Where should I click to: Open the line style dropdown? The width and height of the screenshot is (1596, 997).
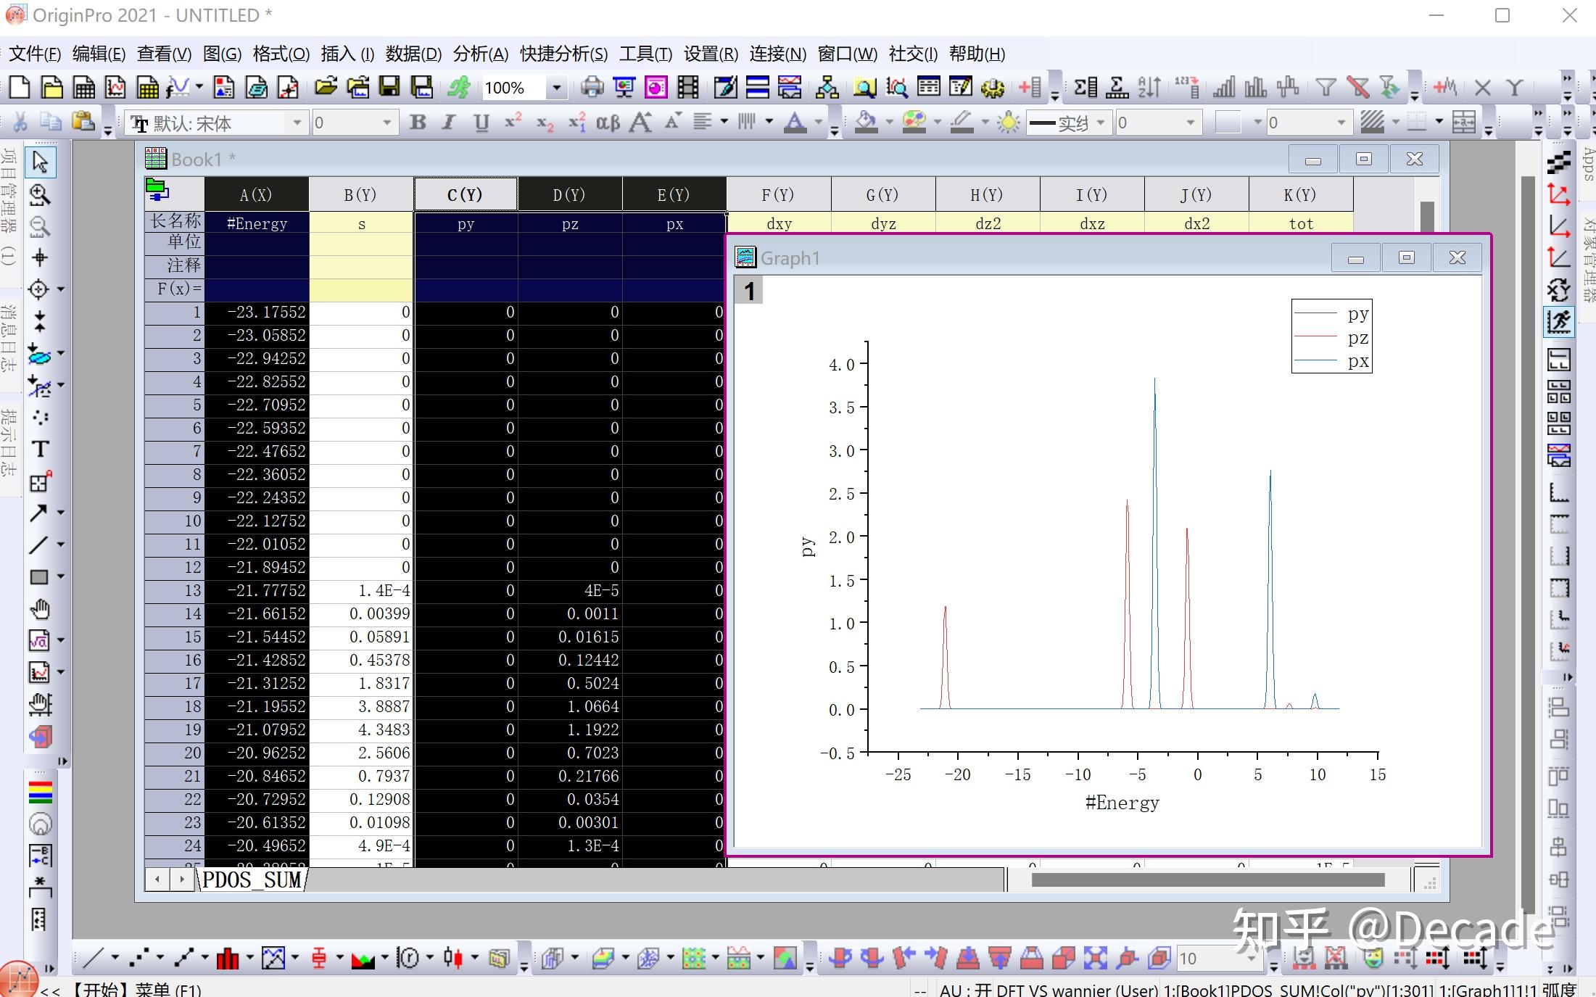point(1101,123)
